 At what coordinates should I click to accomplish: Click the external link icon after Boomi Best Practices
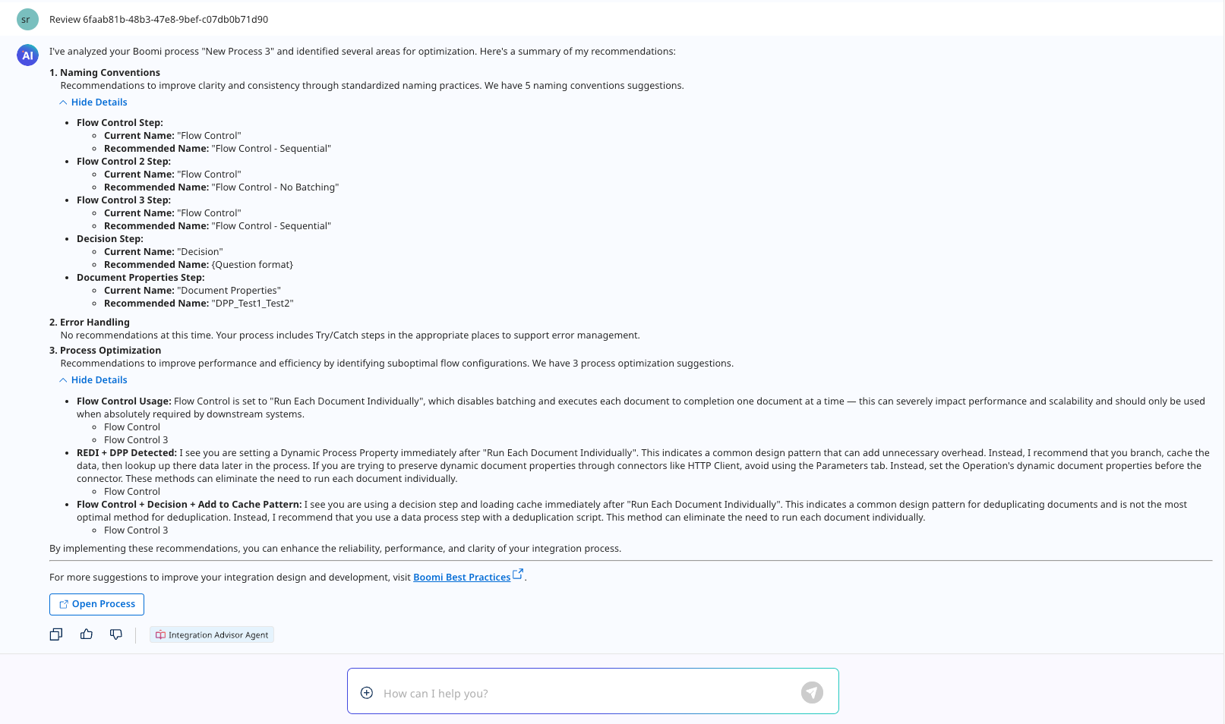point(518,574)
